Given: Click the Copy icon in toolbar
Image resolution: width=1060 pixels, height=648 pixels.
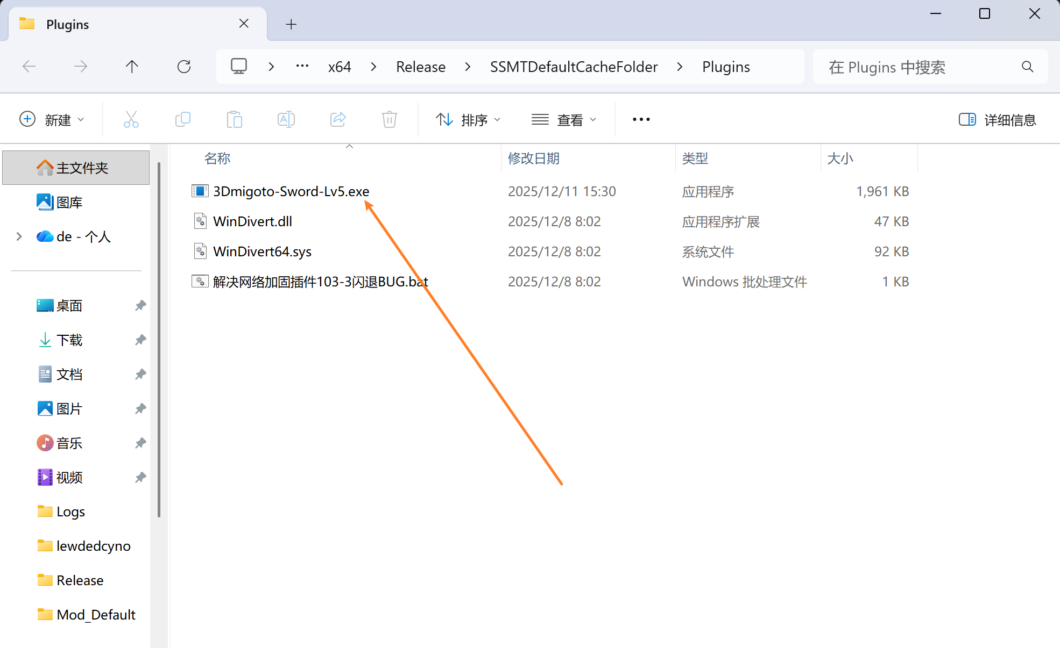Looking at the screenshot, I should [x=183, y=119].
